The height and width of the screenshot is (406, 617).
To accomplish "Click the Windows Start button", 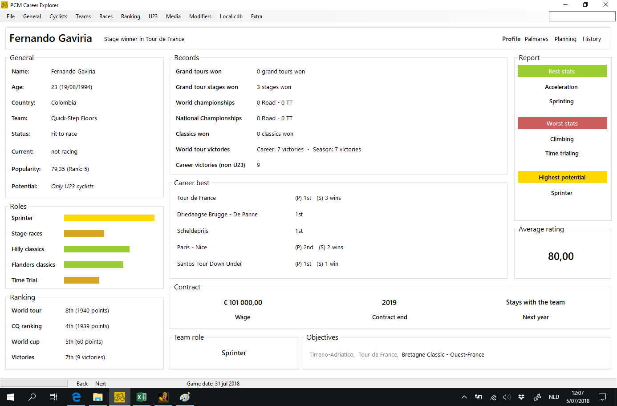I will [x=11, y=397].
